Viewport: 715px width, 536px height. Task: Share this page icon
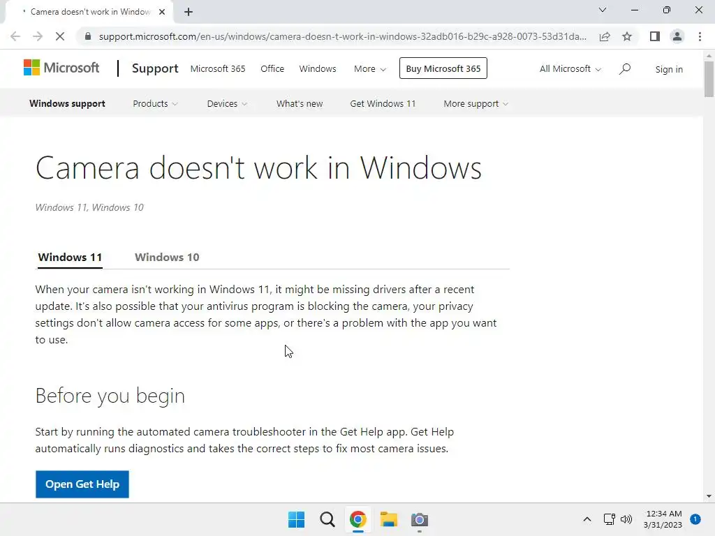click(x=605, y=36)
